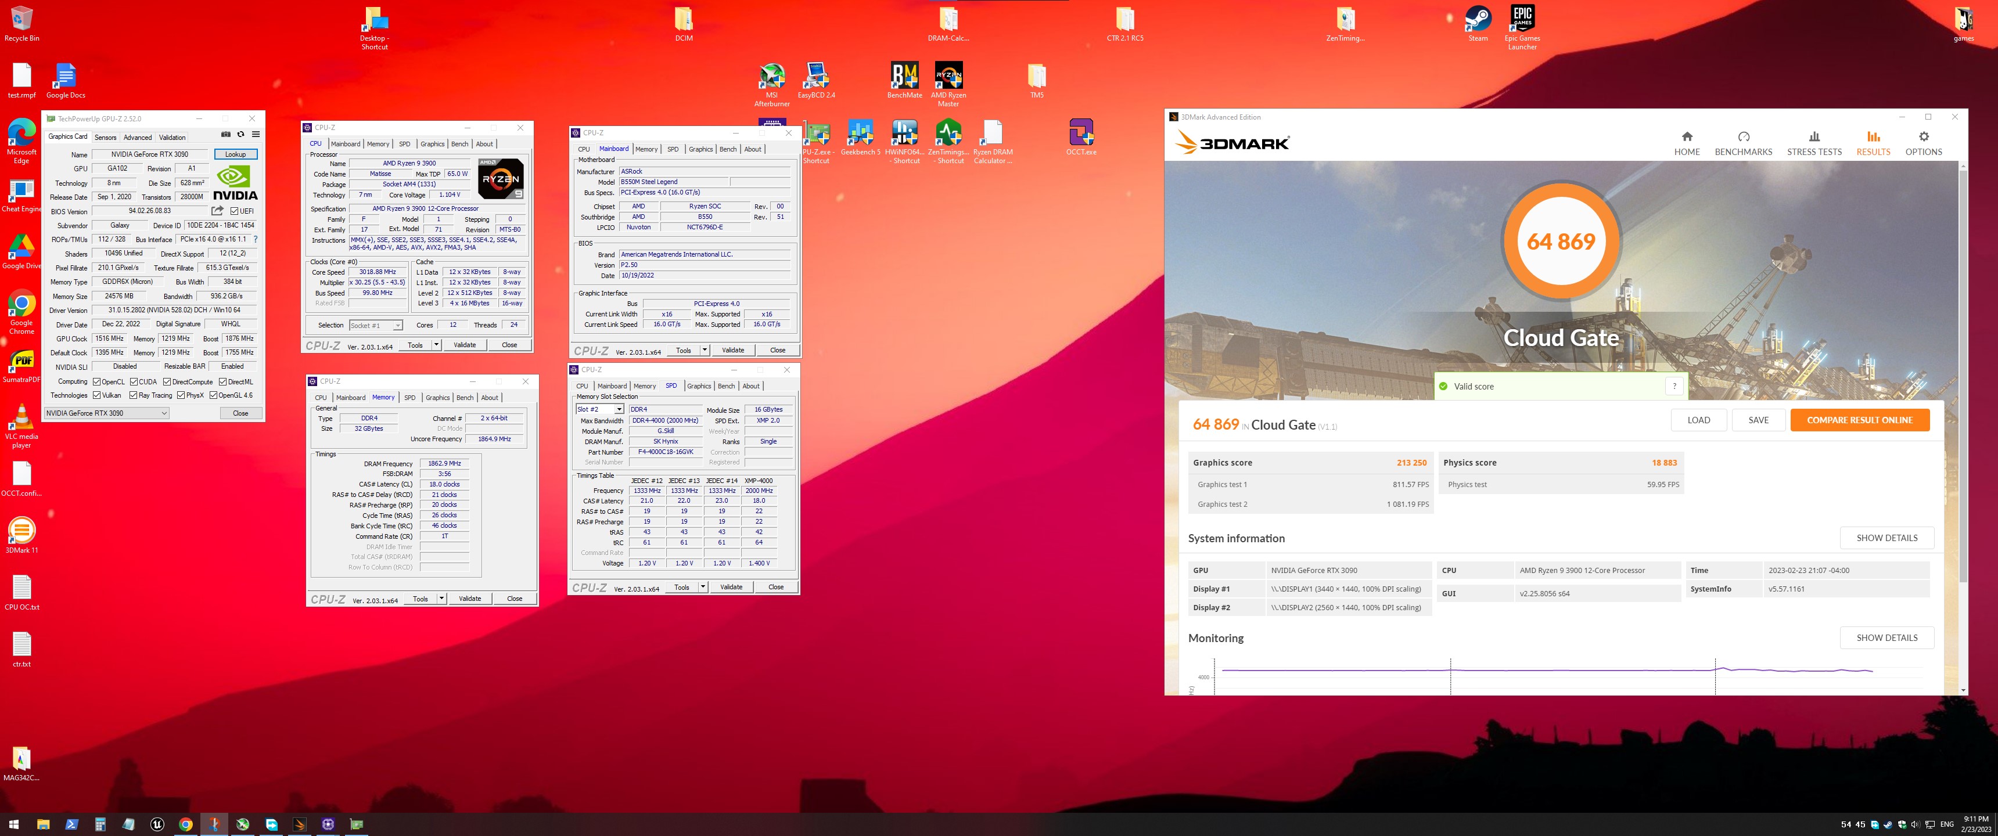Click SHOW DETAILS for Monitoring
Screen dimensions: 1998x836
[x=1886, y=638]
